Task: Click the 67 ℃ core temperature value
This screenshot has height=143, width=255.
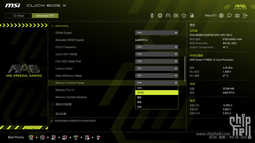Action: tap(226, 76)
